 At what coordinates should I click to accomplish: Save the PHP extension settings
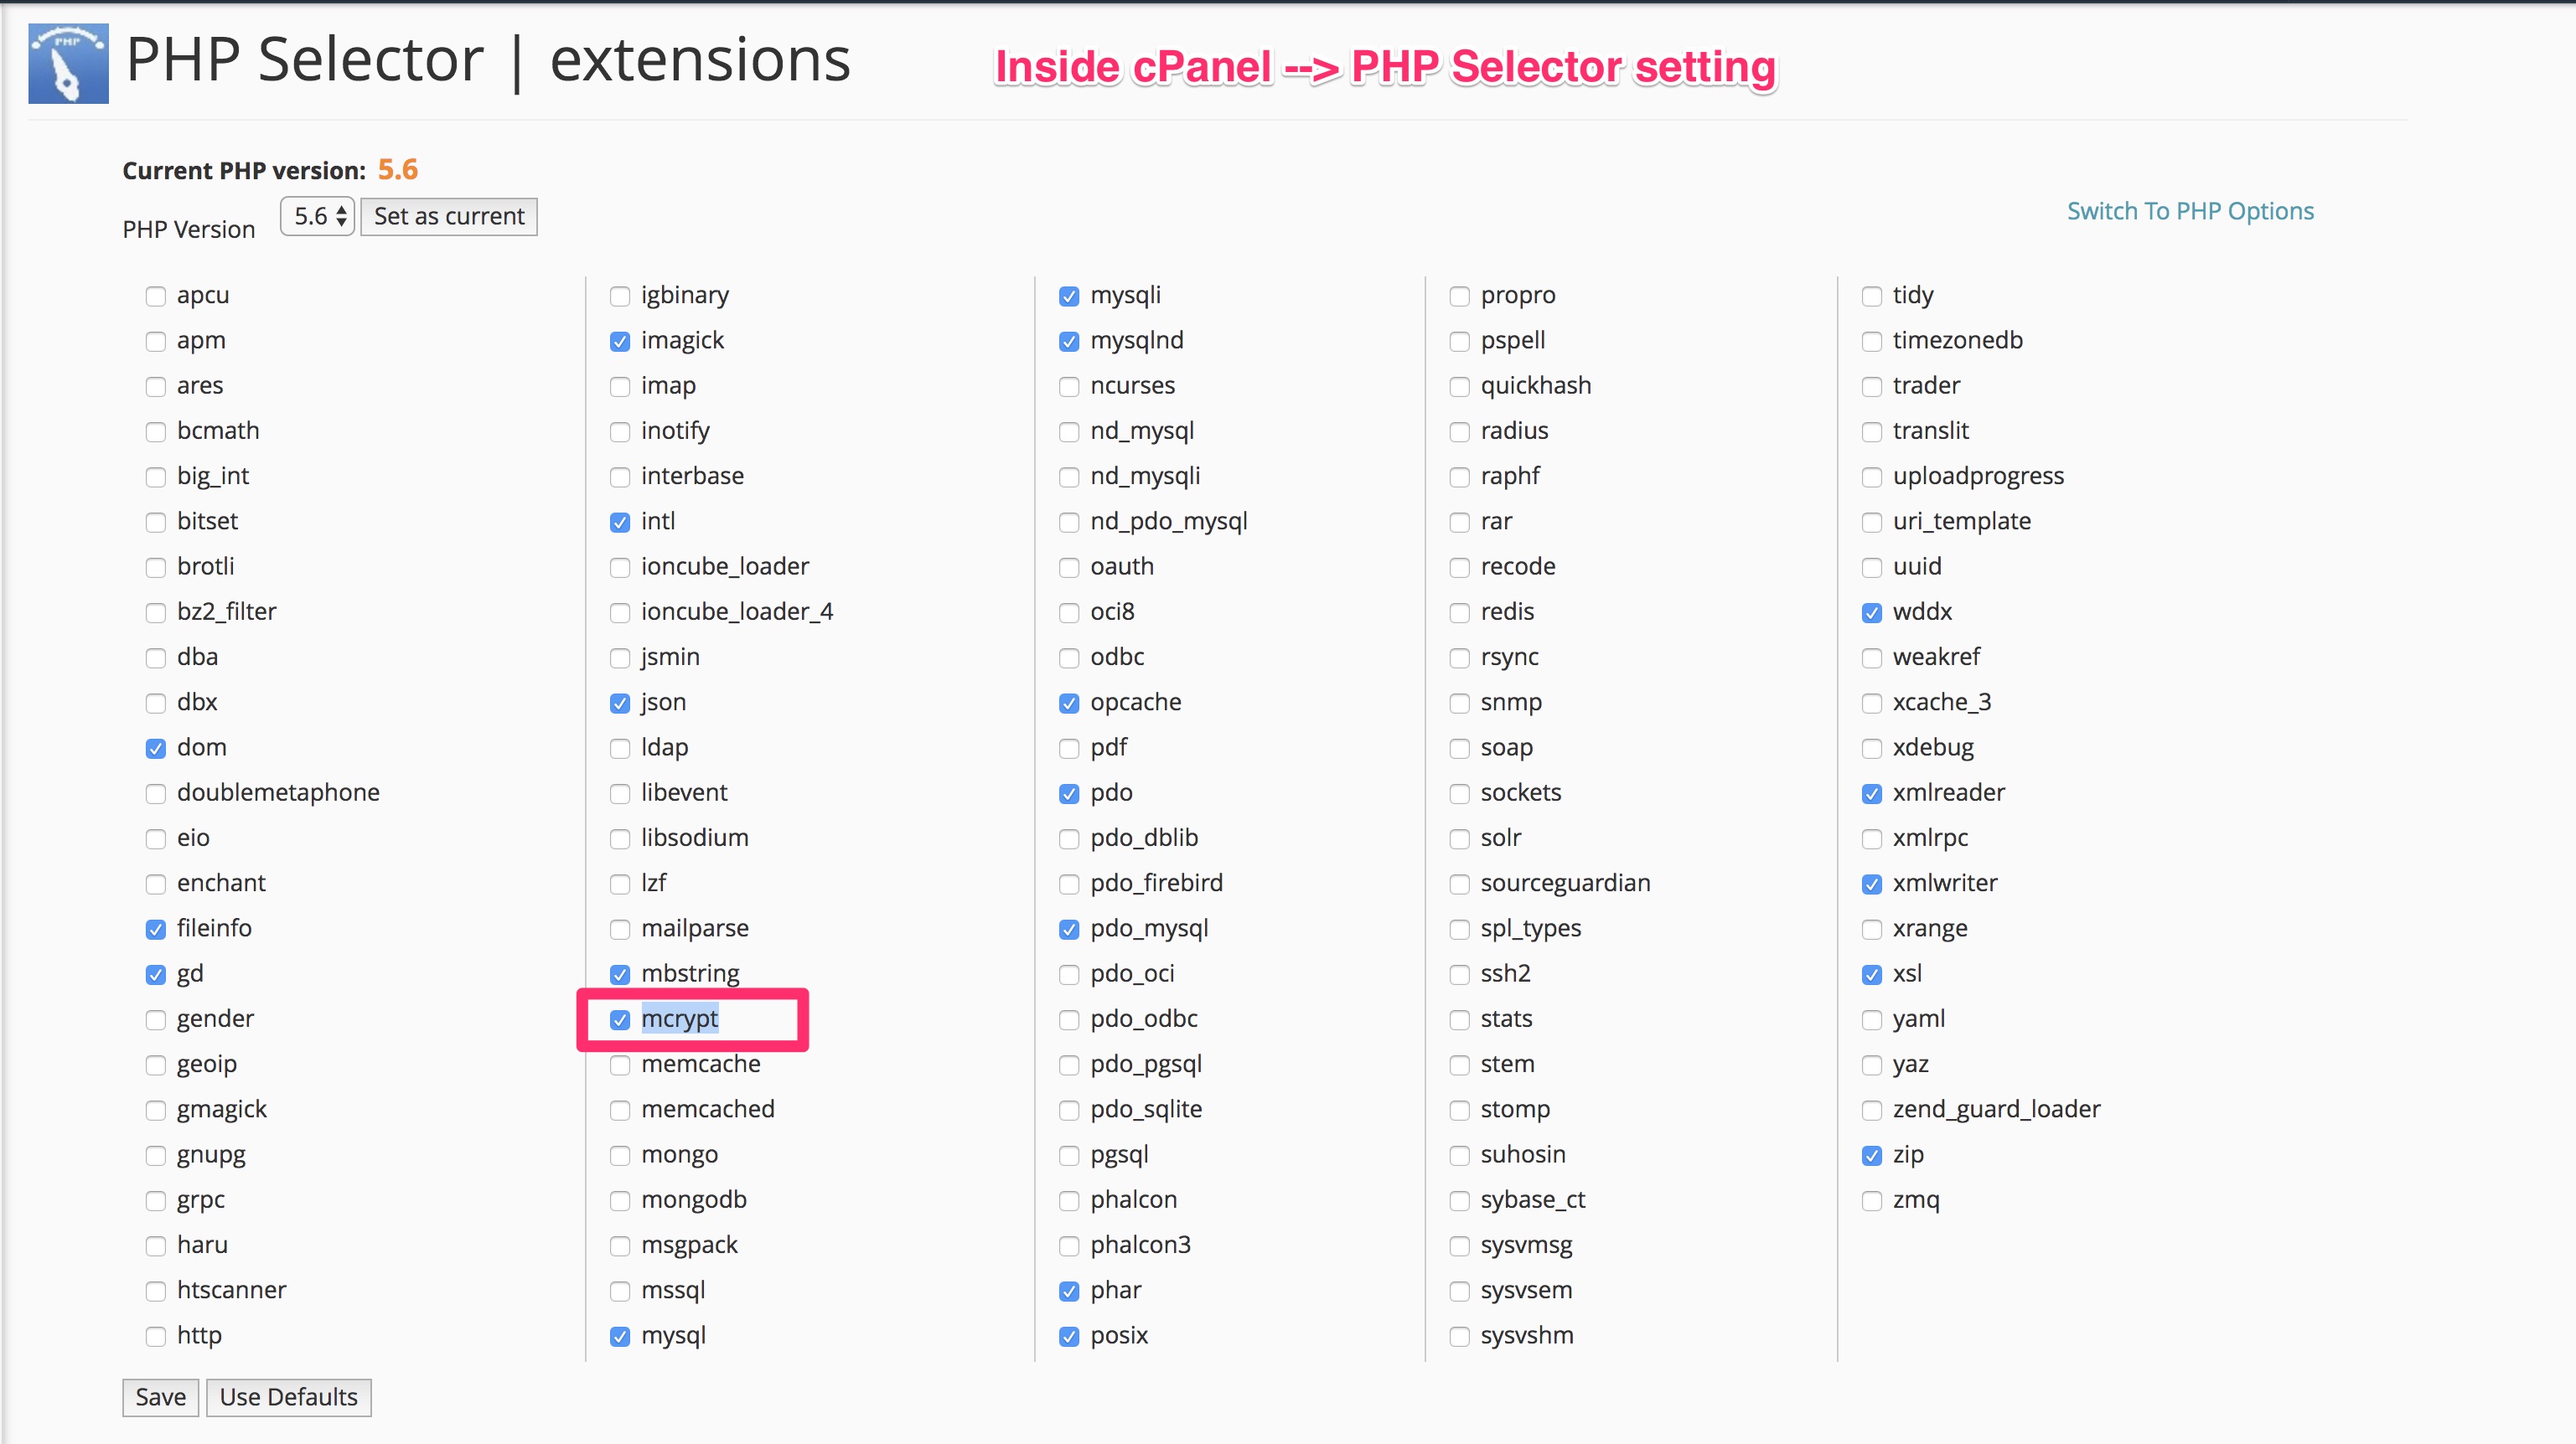click(160, 1396)
